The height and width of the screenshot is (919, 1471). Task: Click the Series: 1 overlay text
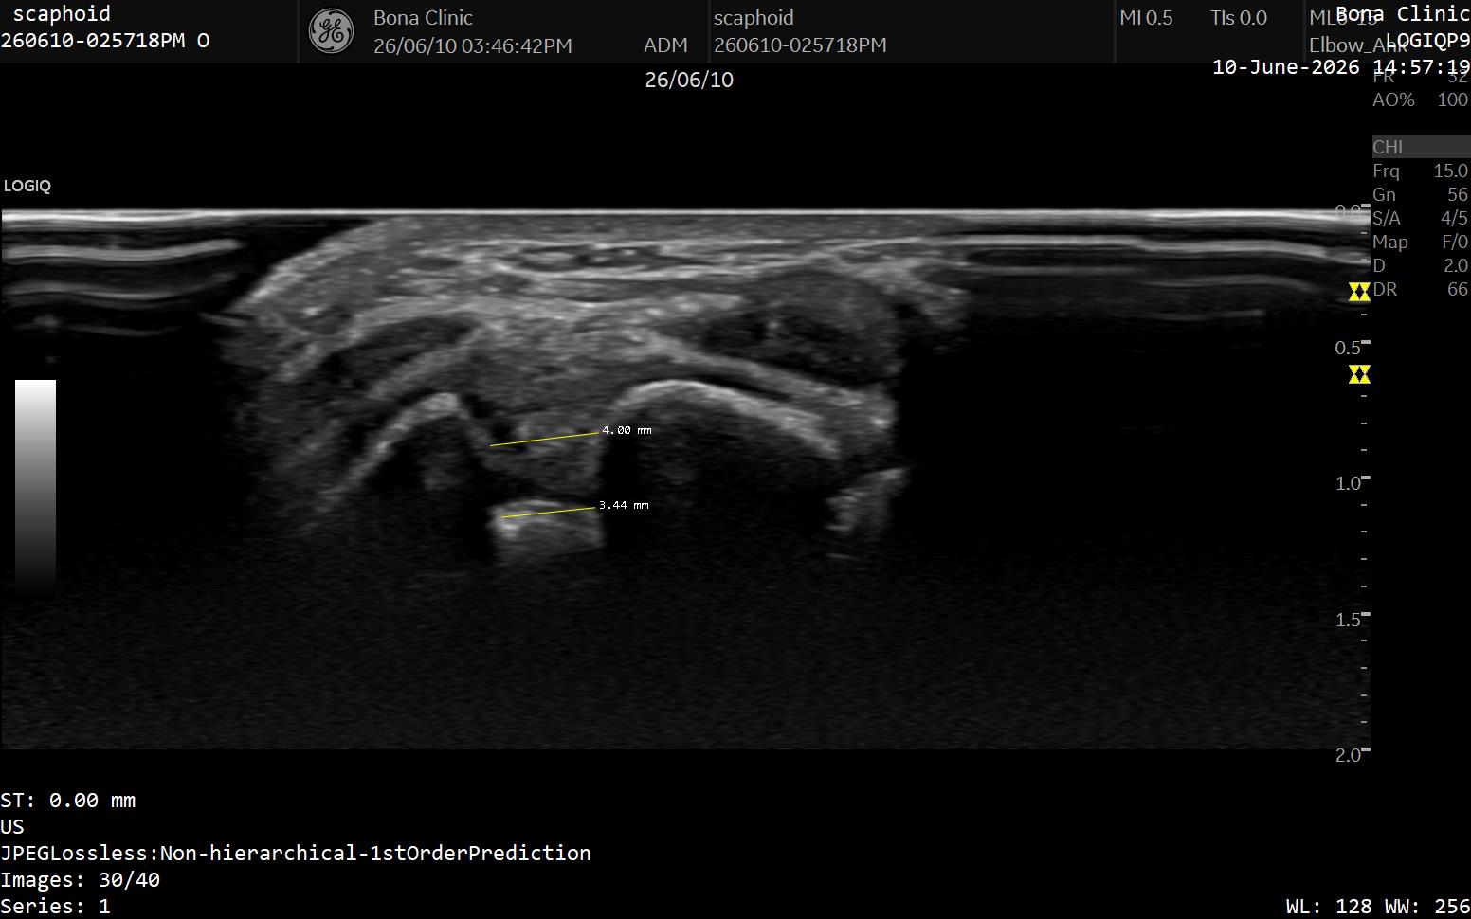[x=55, y=906]
